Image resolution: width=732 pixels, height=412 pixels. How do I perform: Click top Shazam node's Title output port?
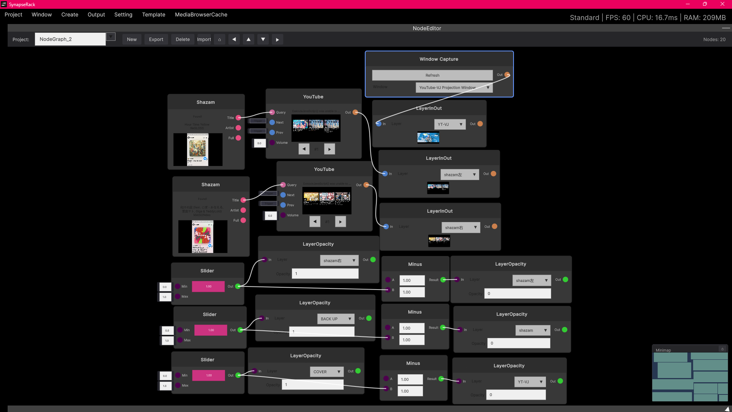(238, 118)
